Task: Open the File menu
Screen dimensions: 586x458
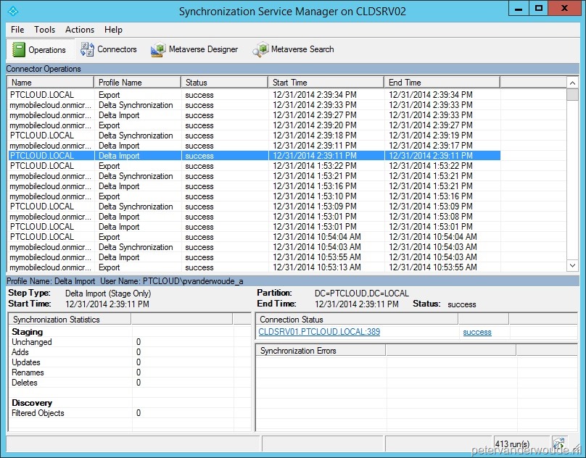Action: (x=17, y=30)
